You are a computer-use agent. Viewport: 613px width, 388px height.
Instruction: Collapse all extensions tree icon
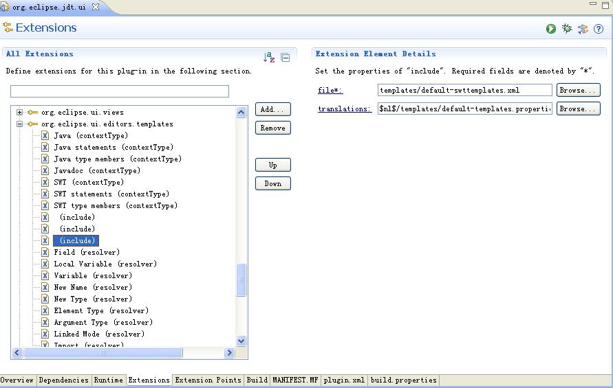[286, 58]
